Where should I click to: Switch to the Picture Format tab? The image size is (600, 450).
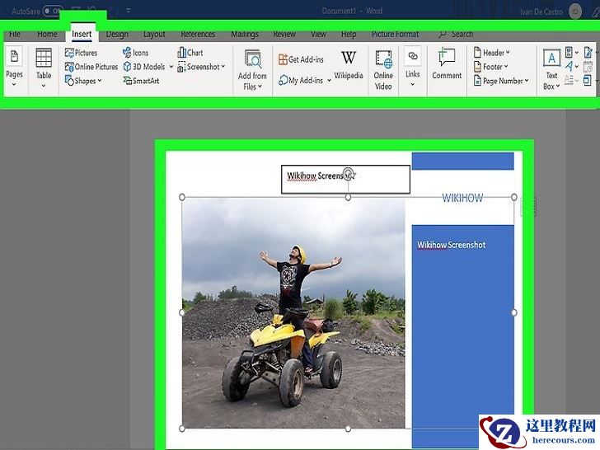[x=395, y=35]
